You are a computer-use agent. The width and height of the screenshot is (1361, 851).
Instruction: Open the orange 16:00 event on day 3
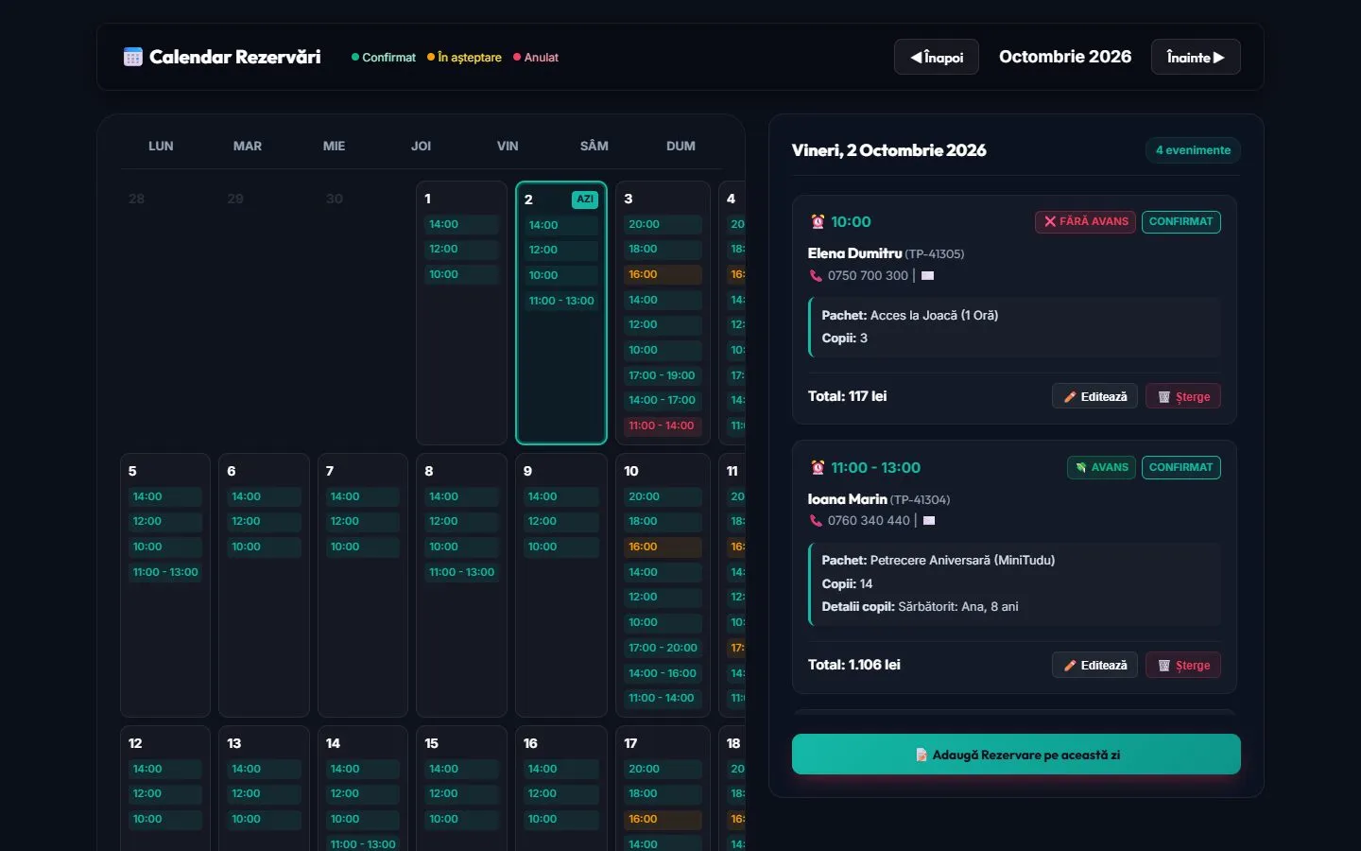(663, 275)
